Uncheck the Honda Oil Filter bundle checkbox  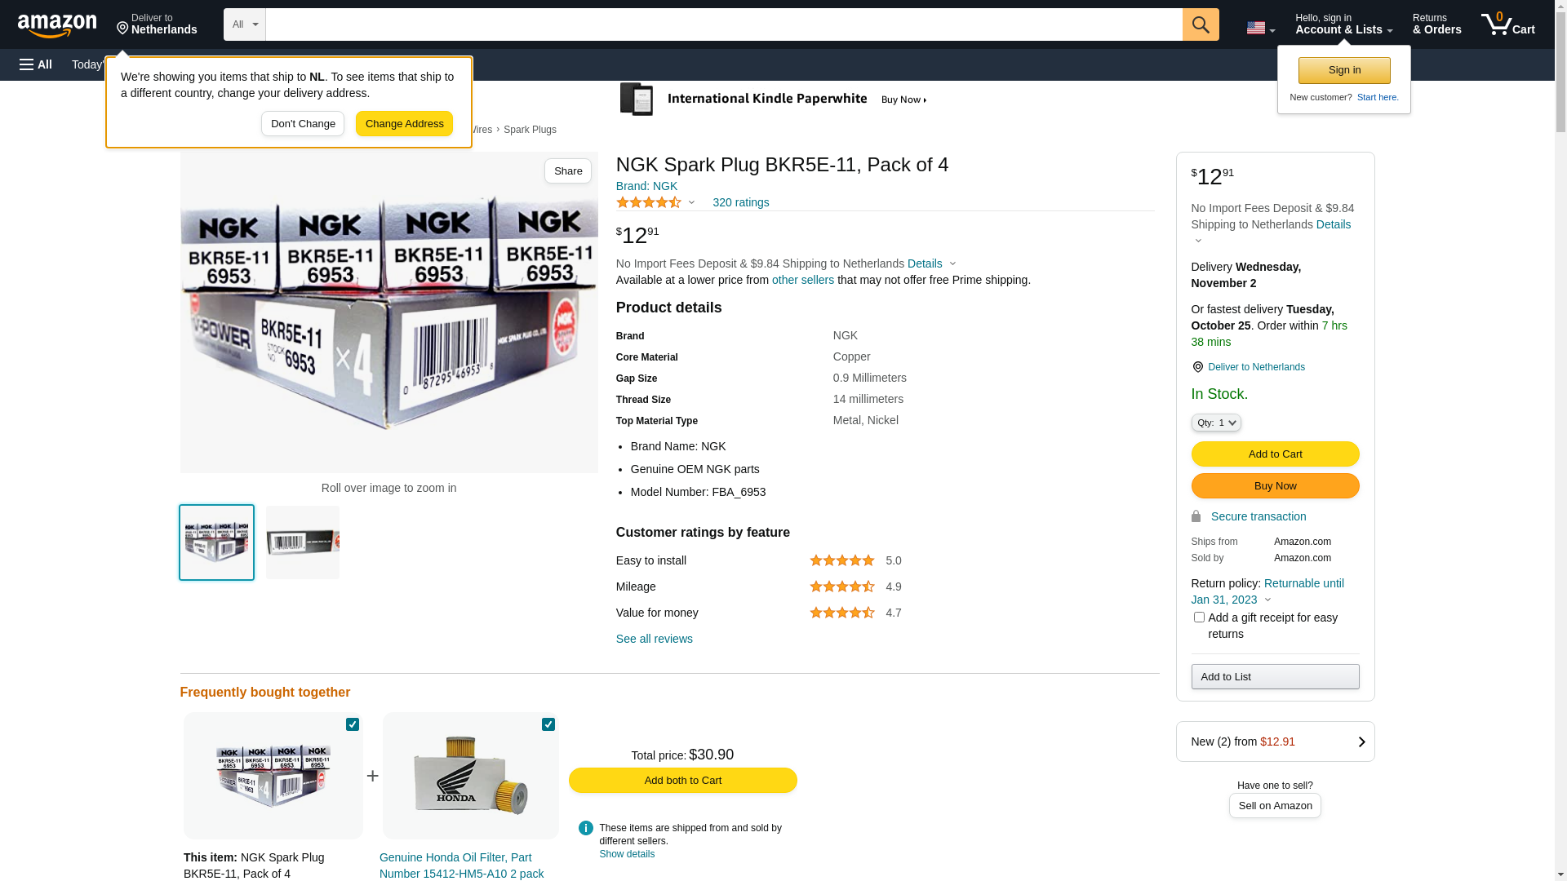(548, 724)
